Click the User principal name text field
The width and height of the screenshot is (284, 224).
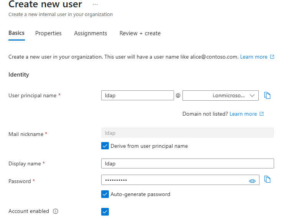pyautogui.click(x=137, y=95)
